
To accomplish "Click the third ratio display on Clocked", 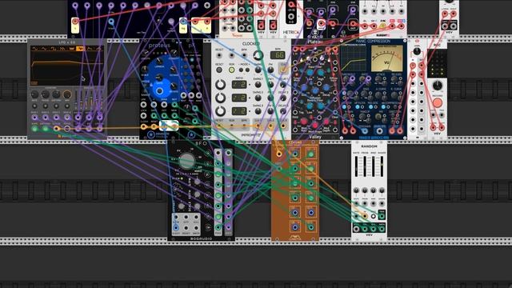I will click(x=239, y=111).
